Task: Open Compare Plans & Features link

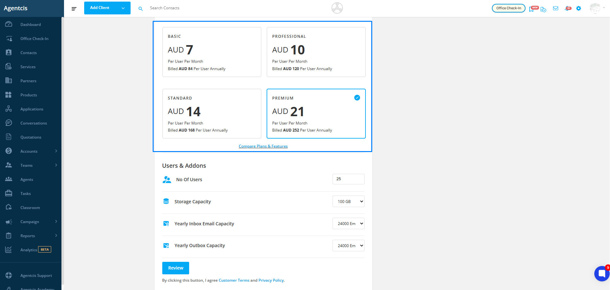Action: (x=263, y=146)
